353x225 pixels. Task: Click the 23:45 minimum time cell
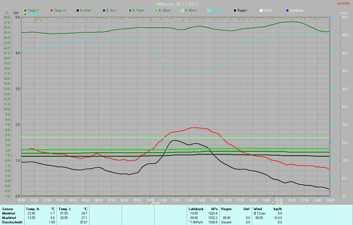tap(31, 213)
